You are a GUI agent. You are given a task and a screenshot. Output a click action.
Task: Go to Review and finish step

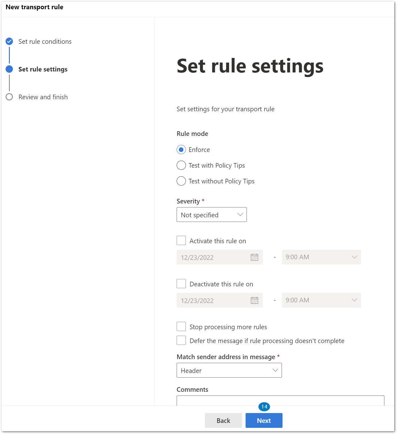coord(43,97)
